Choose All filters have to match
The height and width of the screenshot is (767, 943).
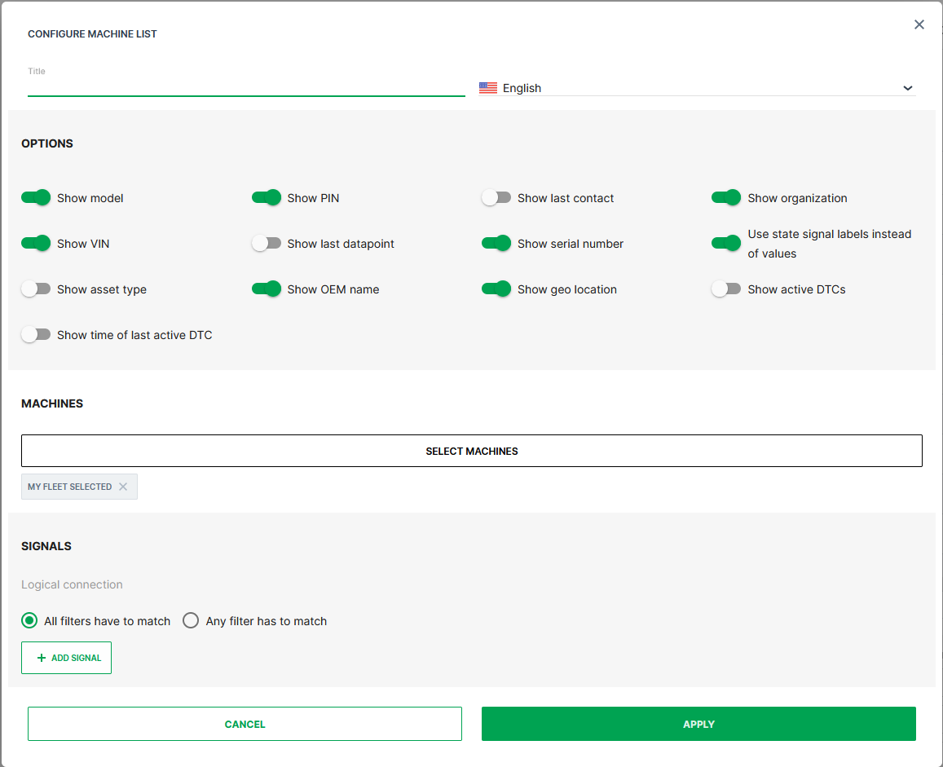pyautogui.click(x=29, y=619)
